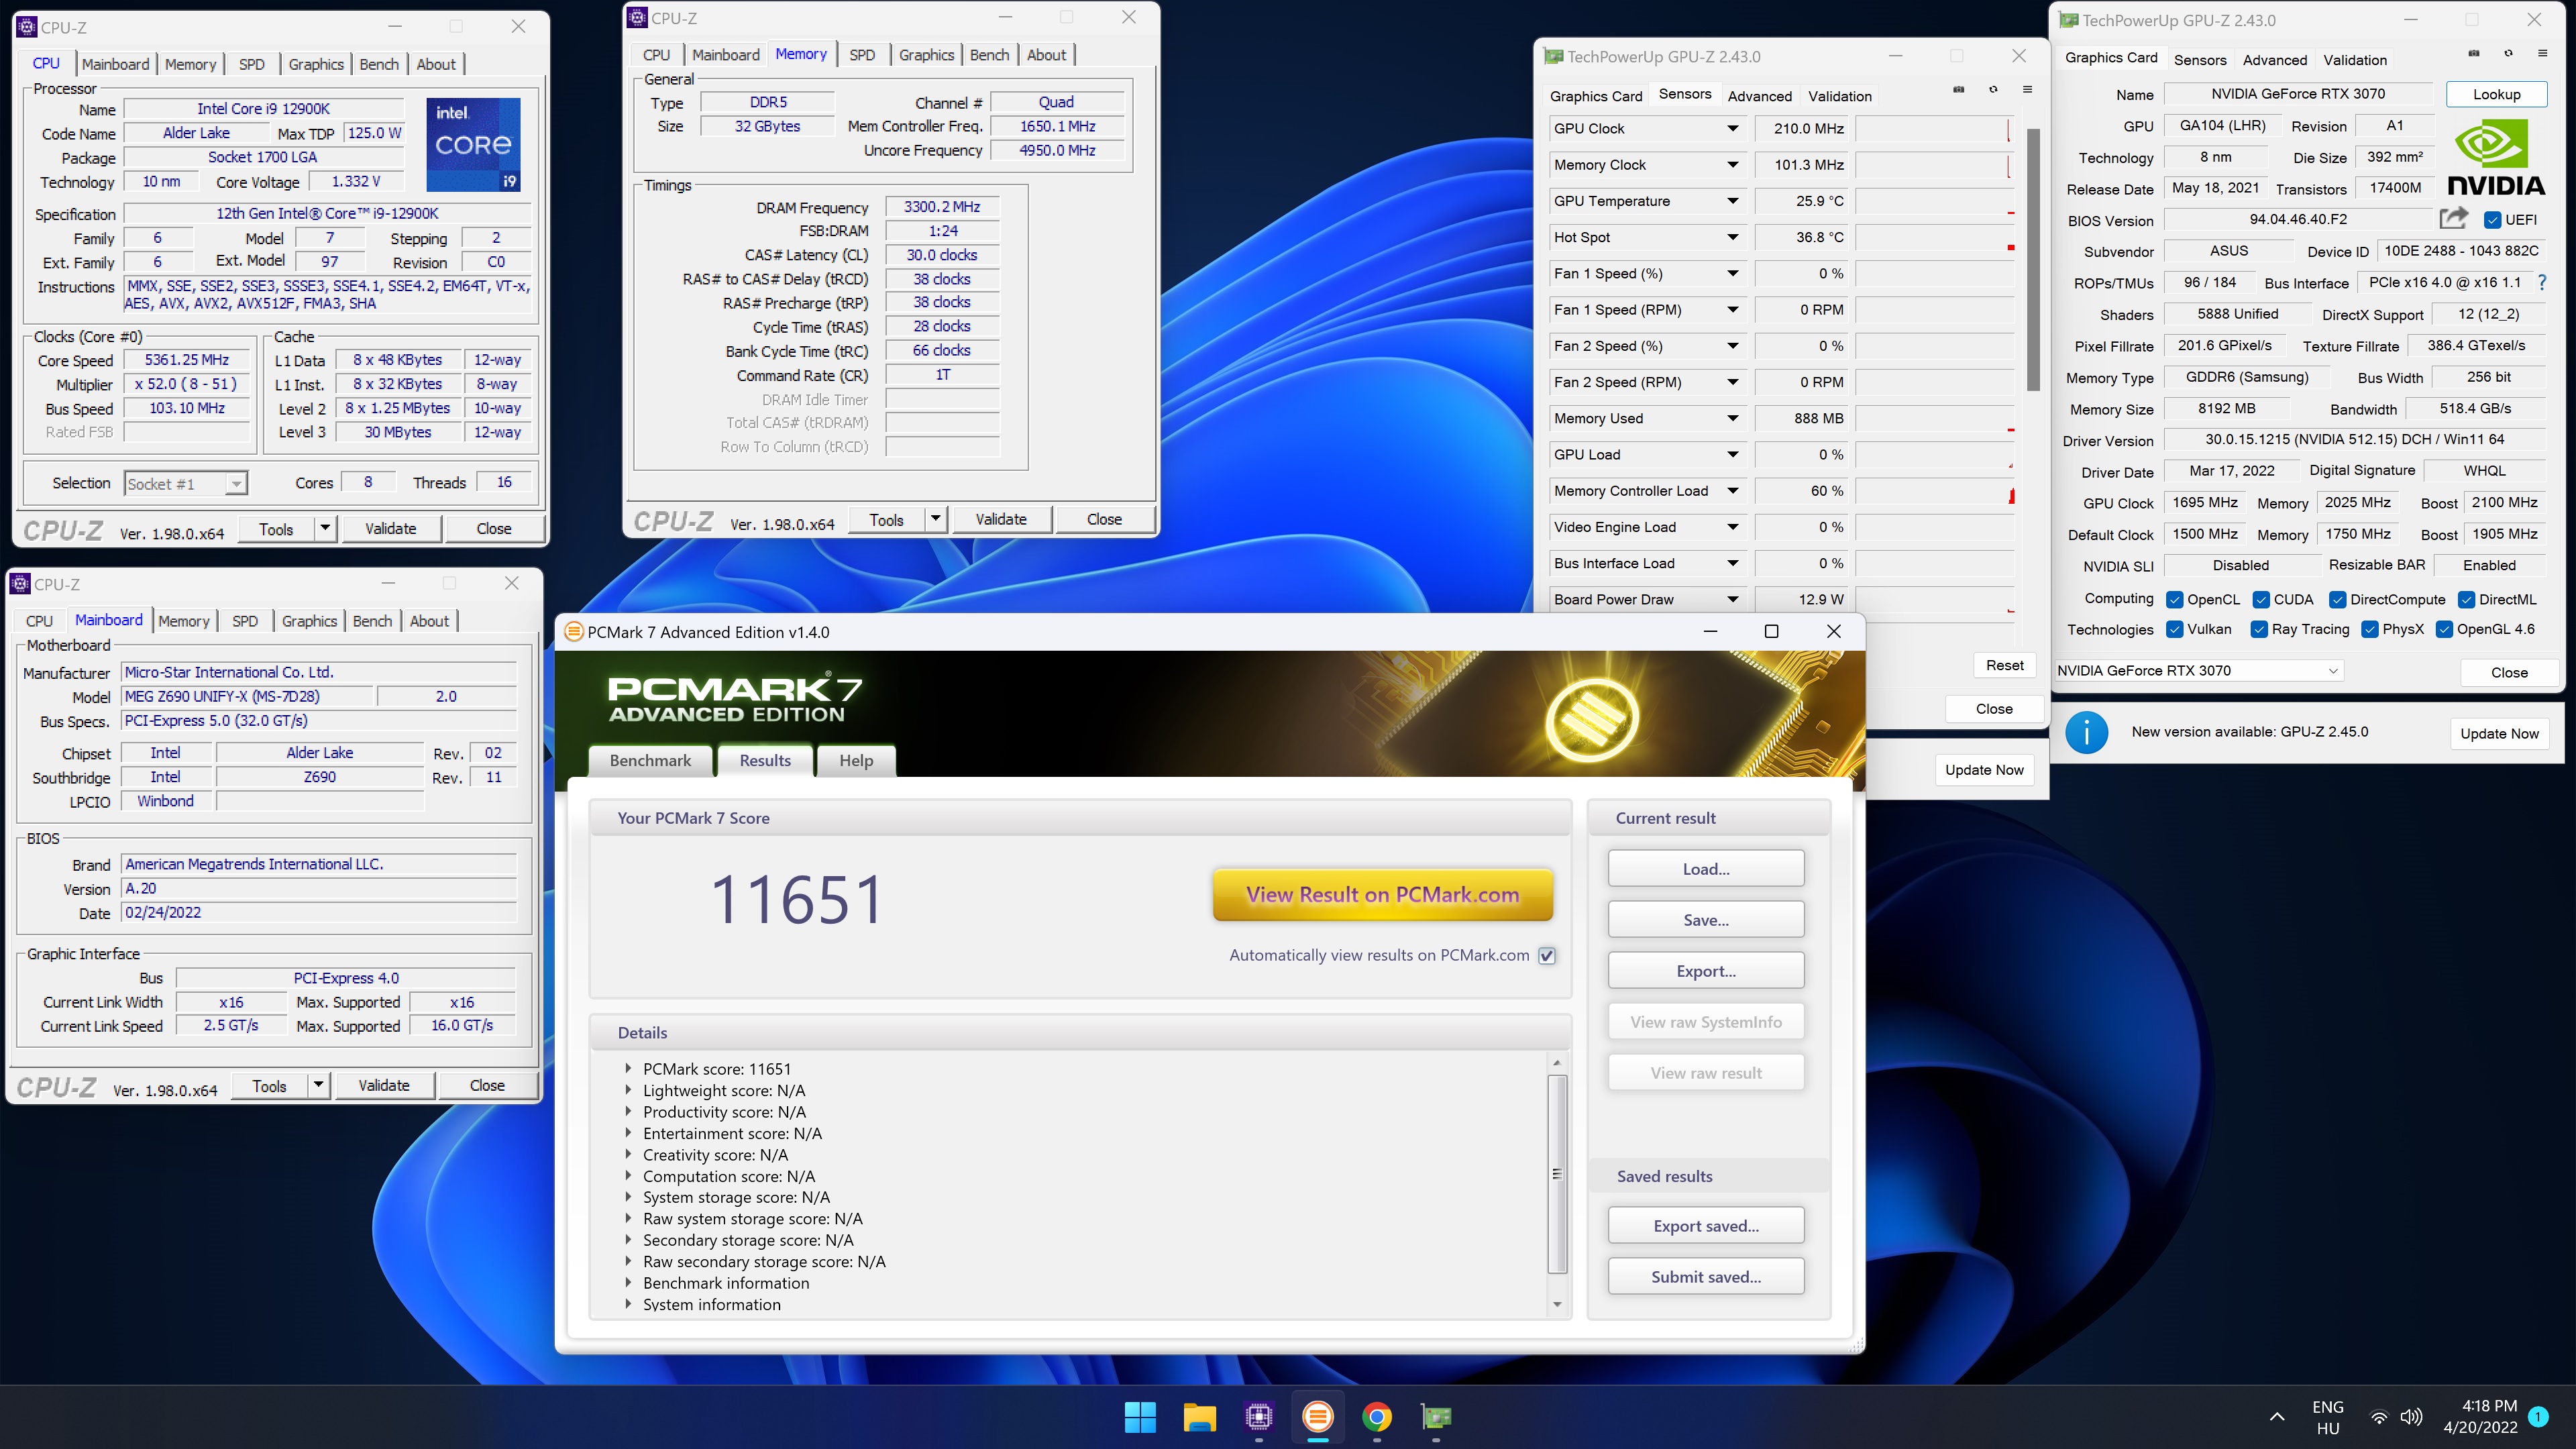The height and width of the screenshot is (1449, 2576).
Task: Click the ENG HU language indicator
Action: pyautogui.click(x=2327, y=1417)
